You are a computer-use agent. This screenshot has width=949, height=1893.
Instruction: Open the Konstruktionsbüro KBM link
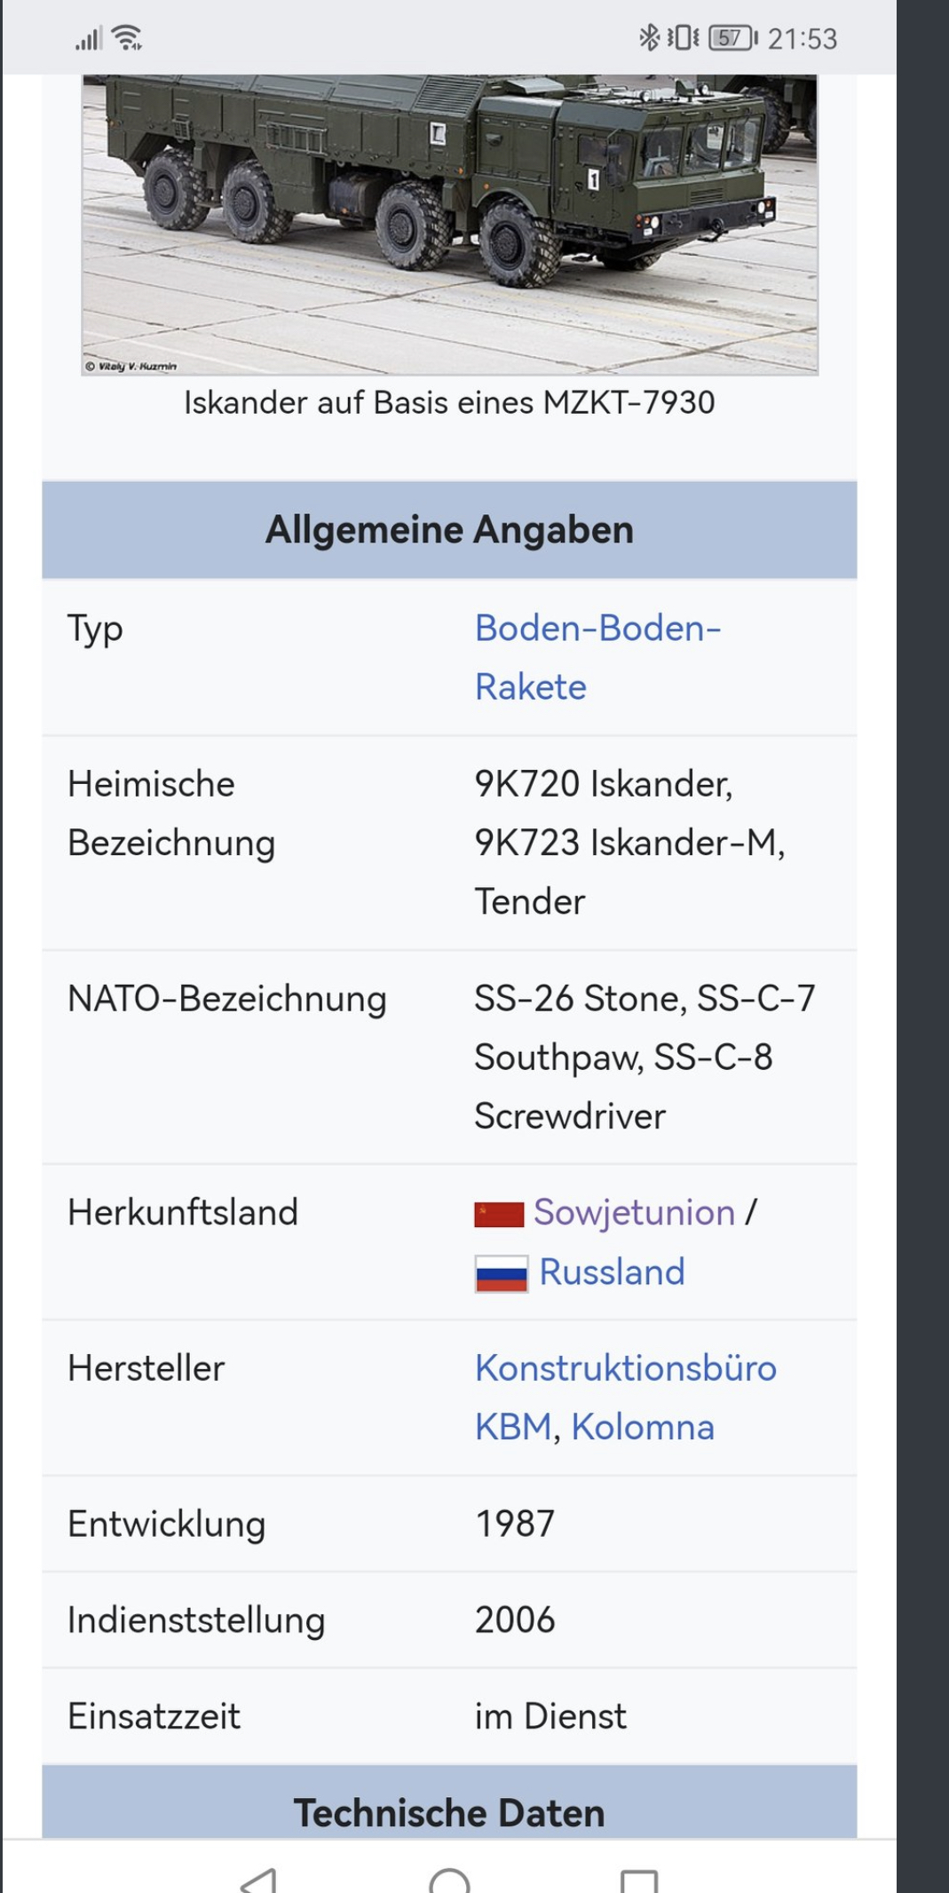click(626, 1397)
